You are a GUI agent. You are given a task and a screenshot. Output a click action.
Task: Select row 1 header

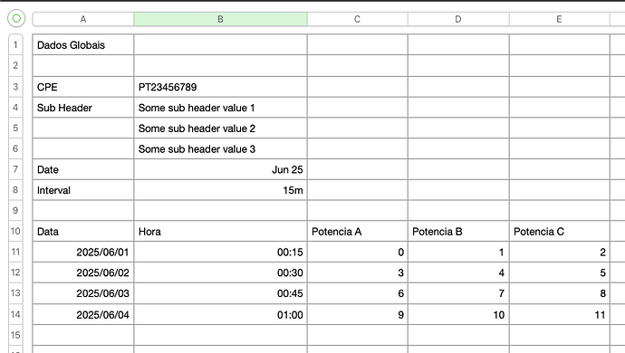tap(15, 44)
